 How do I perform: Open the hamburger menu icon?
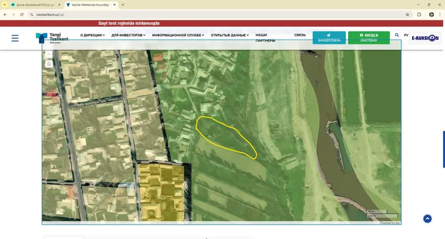click(15, 38)
